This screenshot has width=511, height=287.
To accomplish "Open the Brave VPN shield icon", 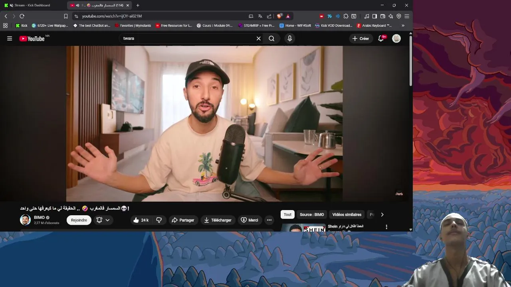I will (398, 16).
